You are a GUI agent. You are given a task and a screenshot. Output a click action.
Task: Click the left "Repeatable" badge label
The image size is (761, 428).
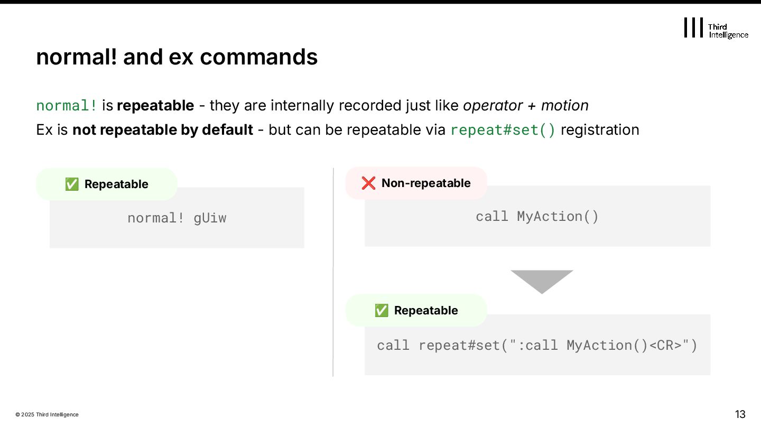116,184
